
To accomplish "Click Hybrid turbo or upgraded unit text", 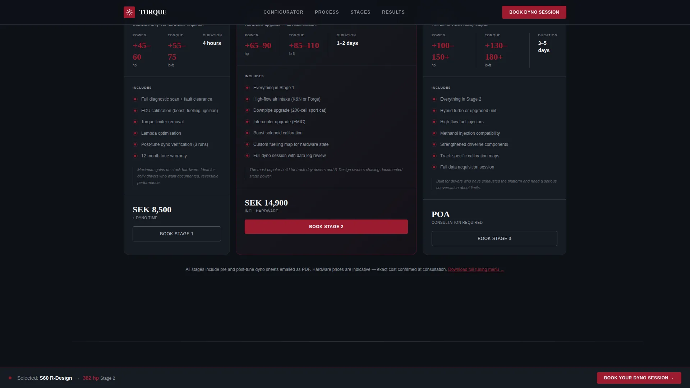I will pyautogui.click(x=468, y=111).
